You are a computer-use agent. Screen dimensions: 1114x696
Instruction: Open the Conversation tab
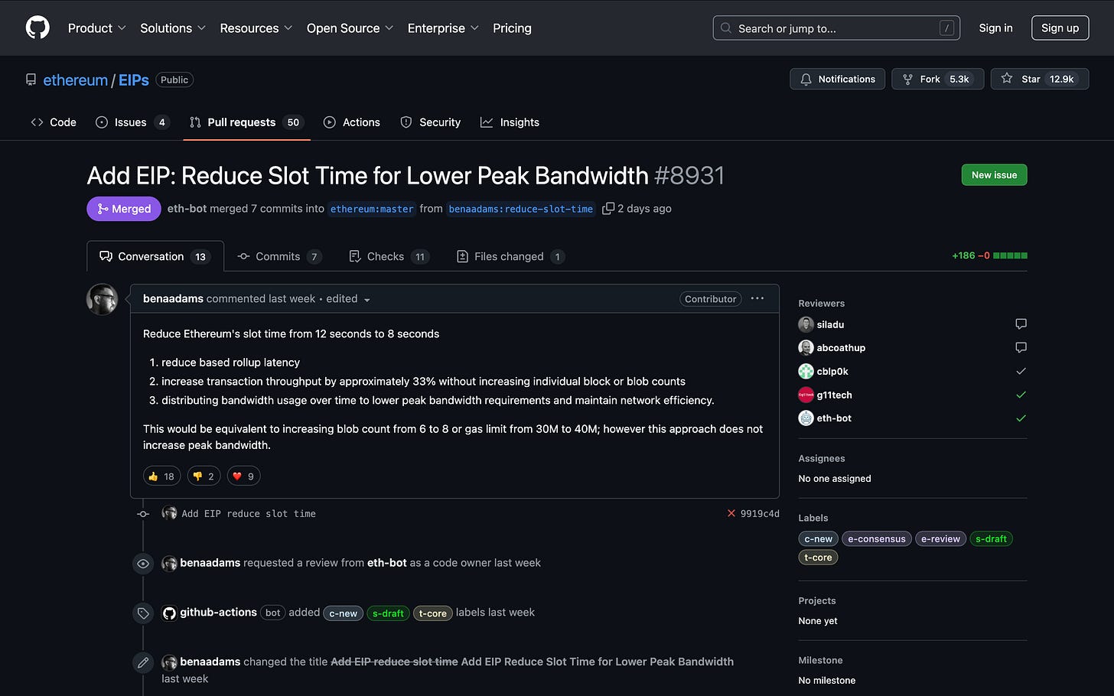tap(155, 256)
